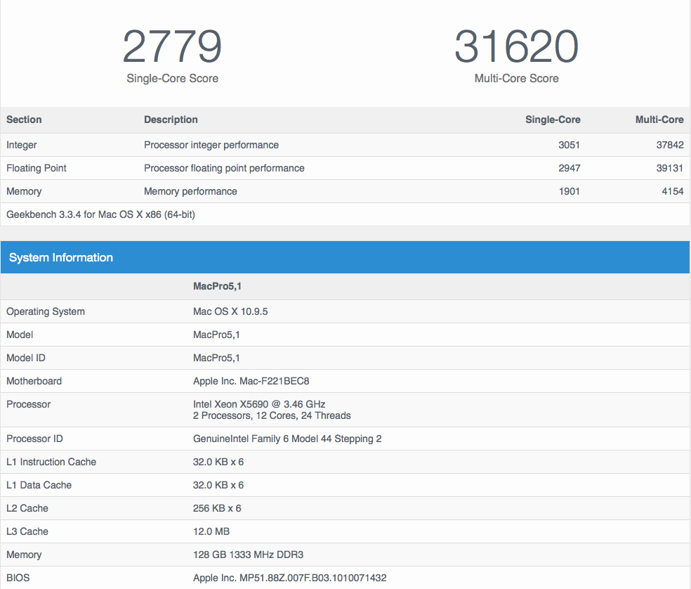Select the L1 Instruction Cache label
The image size is (691, 589).
point(51,462)
